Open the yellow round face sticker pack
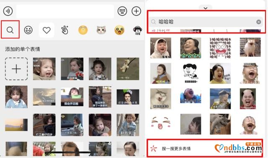This screenshot has height=158, width=268. click(83, 30)
